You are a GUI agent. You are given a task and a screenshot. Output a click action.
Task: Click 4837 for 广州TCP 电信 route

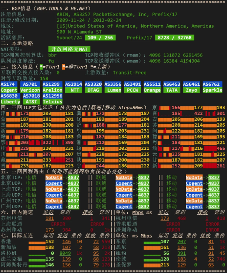(73, 201)
